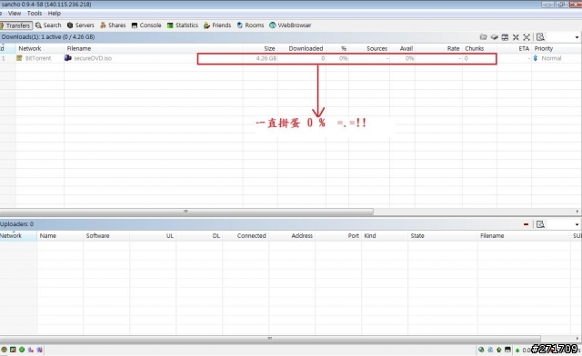
Task: Open the Servers tab
Action: pyautogui.click(x=81, y=25)
